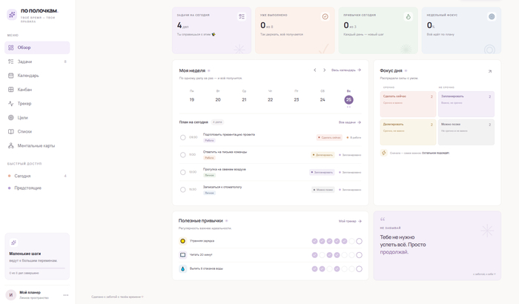Toggle today's circle for water habit
Viewport: 519px width, 304px height.
pos(359,269)
